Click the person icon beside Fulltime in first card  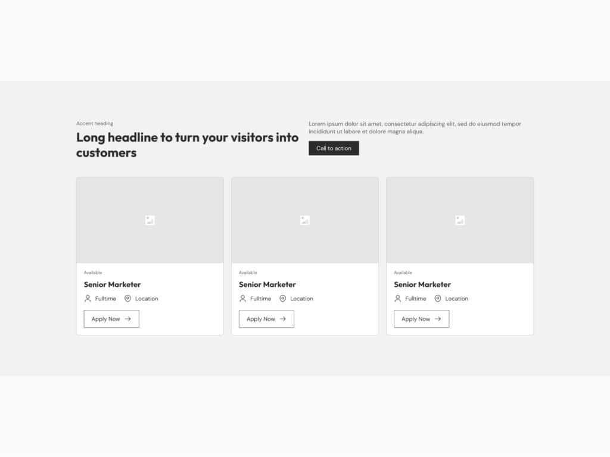[x=88, y=299]
